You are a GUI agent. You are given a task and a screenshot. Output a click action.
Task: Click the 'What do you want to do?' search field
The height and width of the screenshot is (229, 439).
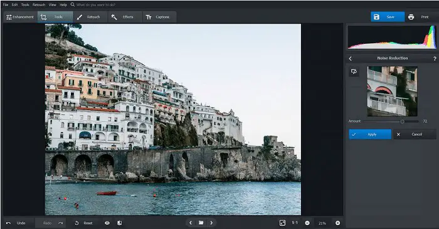pyautogui.click(x=96, y=5)
